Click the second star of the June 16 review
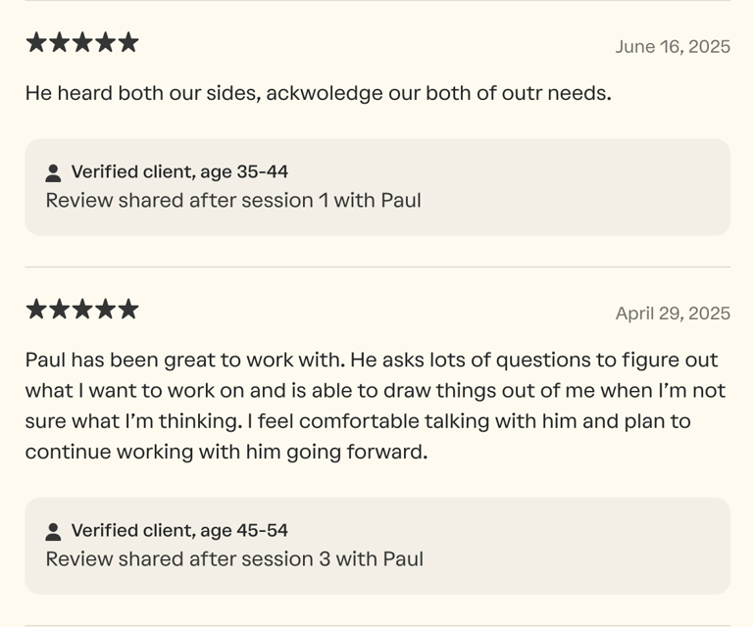 (x=60, y=42)
